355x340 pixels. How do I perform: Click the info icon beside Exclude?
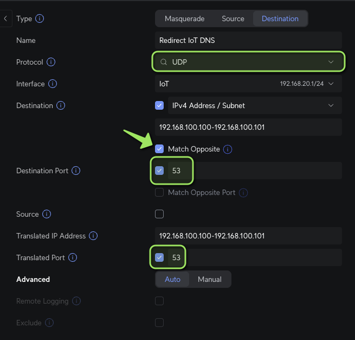pyautogui.click(x=49, y=323)
